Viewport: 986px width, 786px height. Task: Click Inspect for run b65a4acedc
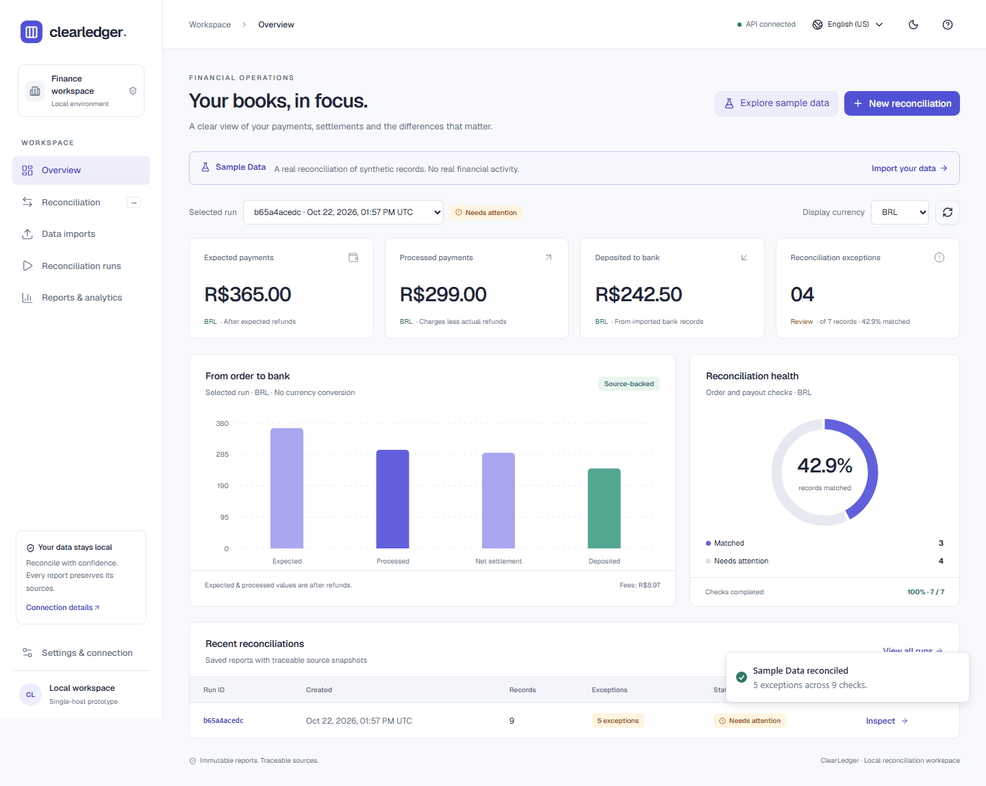pyautogui.click(x=887, y=721)
